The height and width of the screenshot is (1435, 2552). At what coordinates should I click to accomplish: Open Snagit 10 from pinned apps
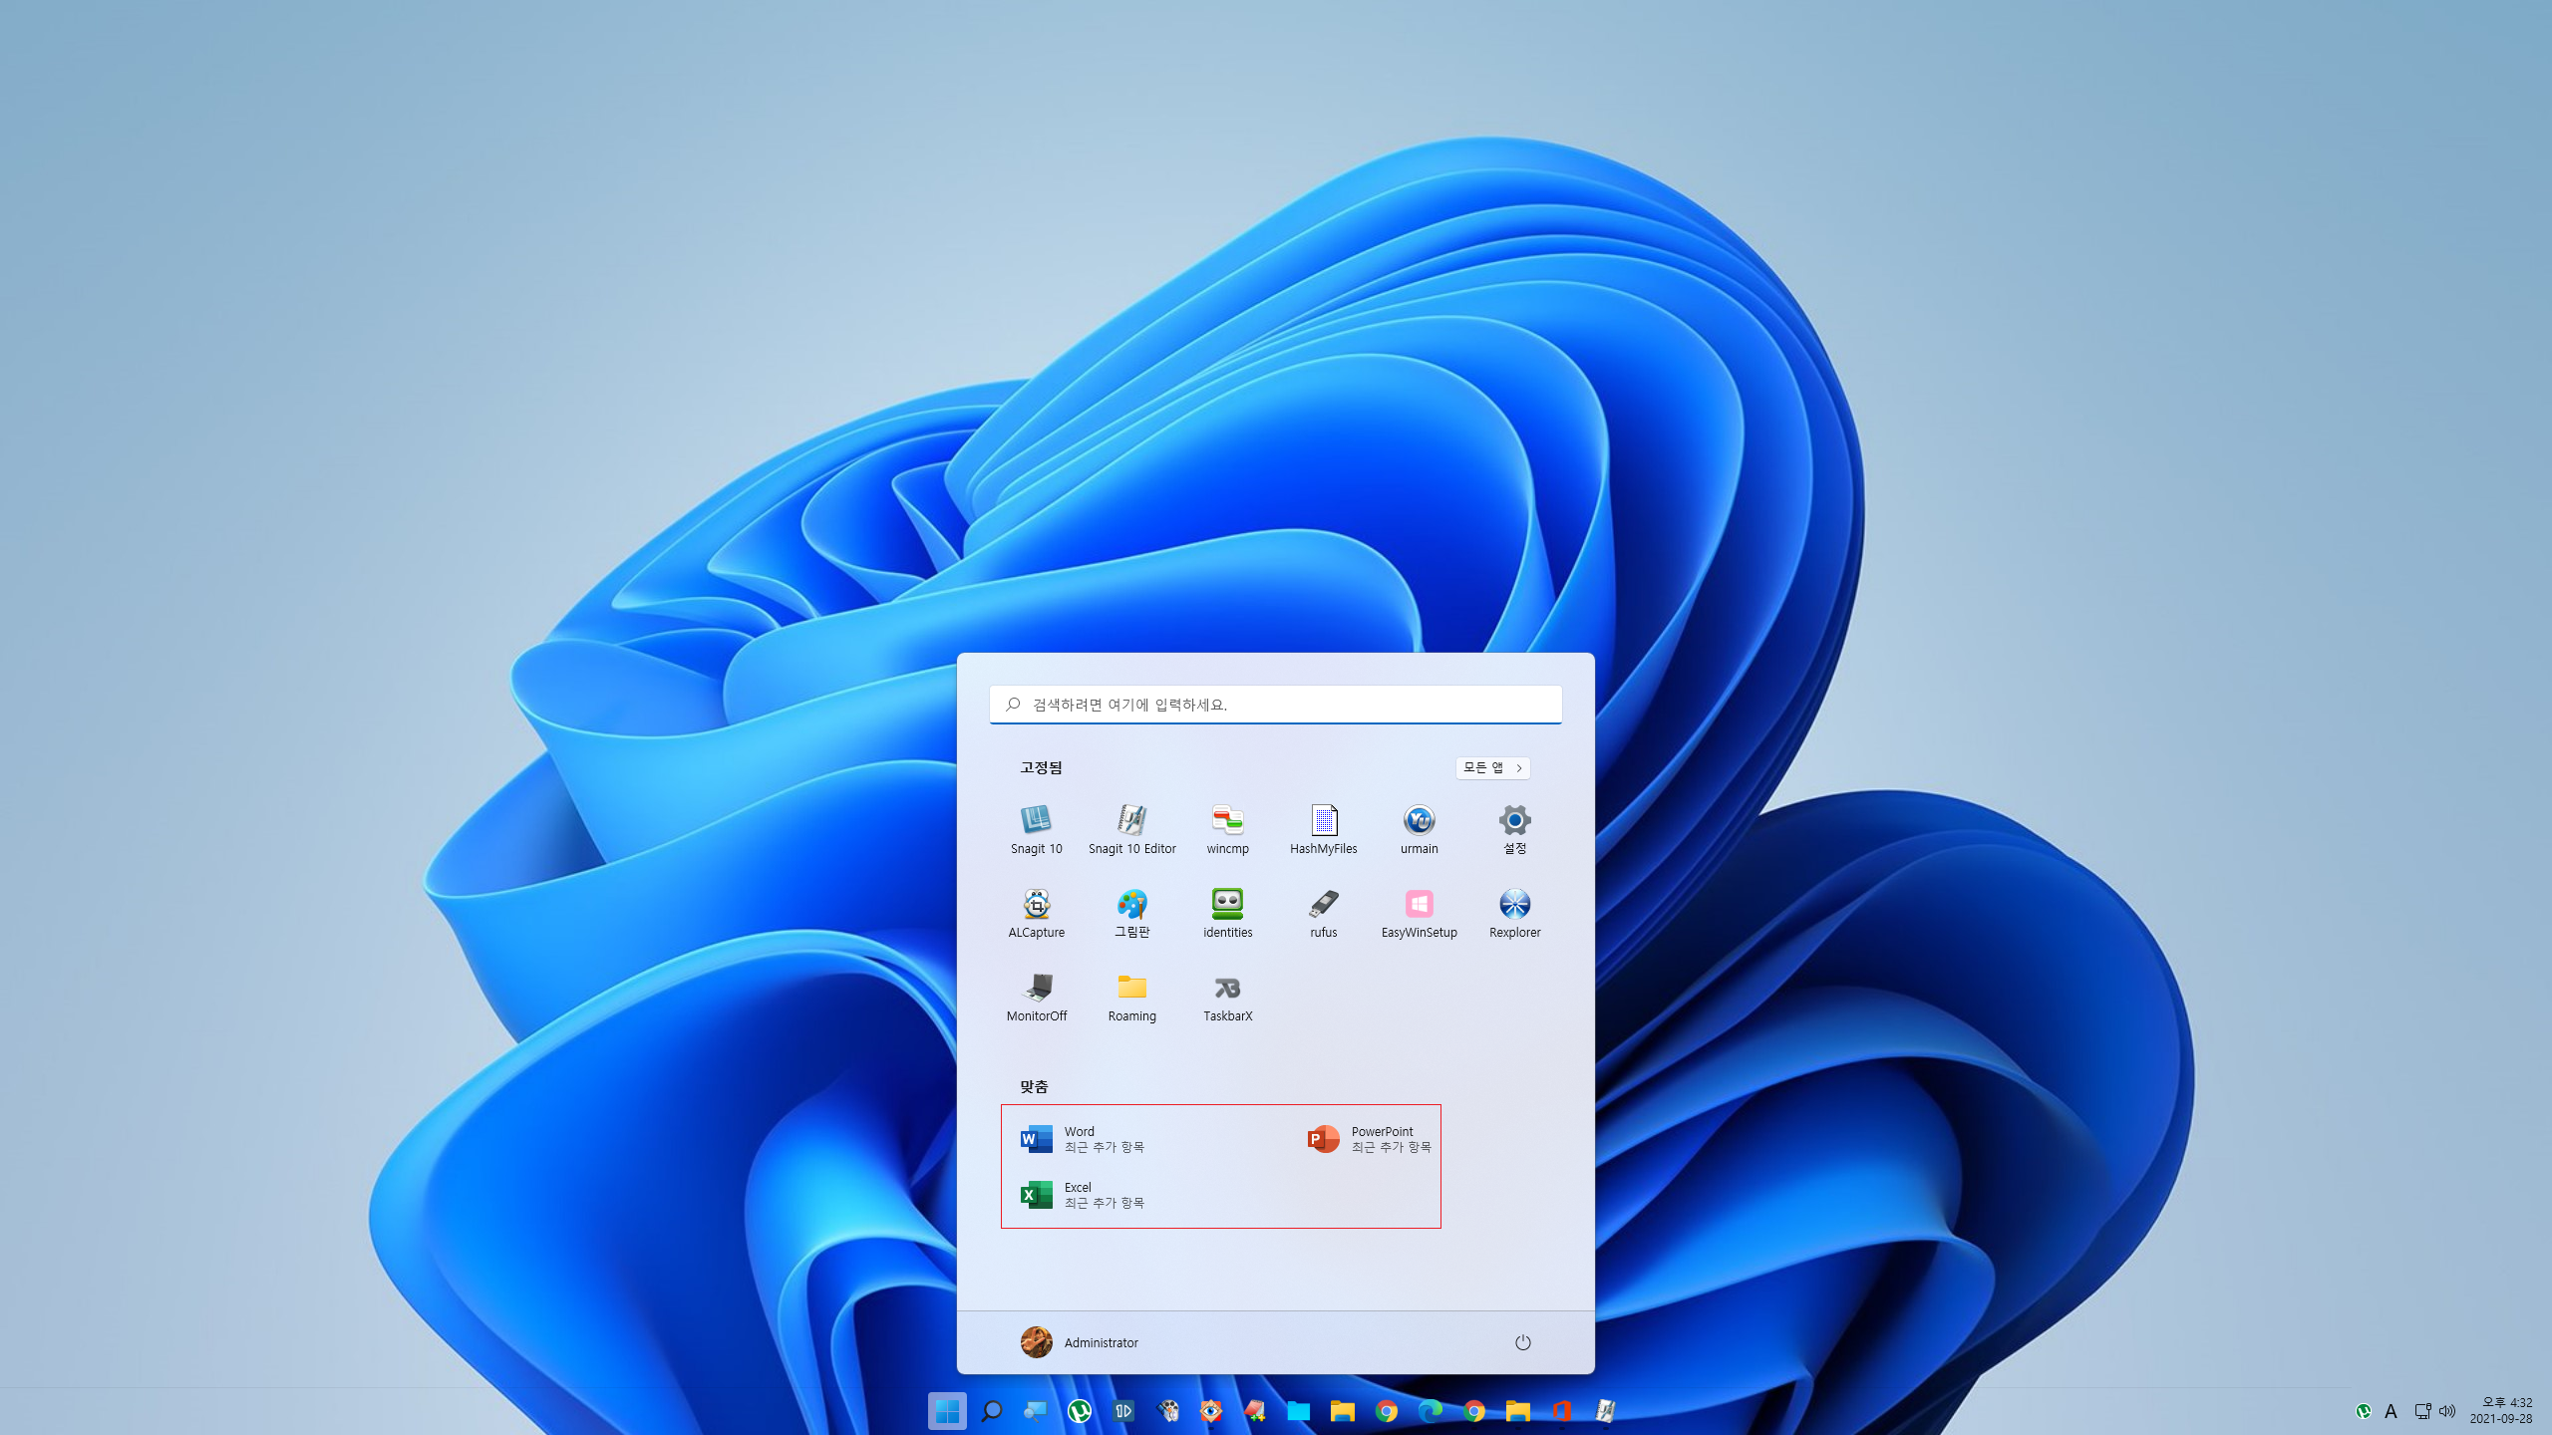1036,828
